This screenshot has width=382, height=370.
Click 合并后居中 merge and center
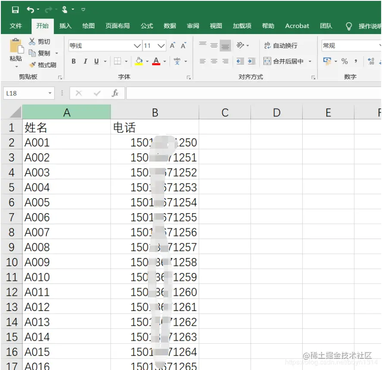(284, 61)
